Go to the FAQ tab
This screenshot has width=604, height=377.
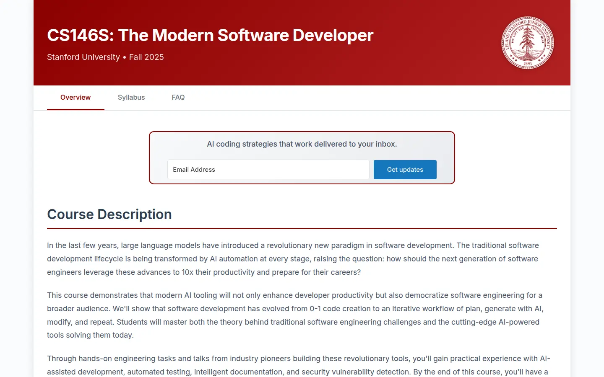(178, 97)
